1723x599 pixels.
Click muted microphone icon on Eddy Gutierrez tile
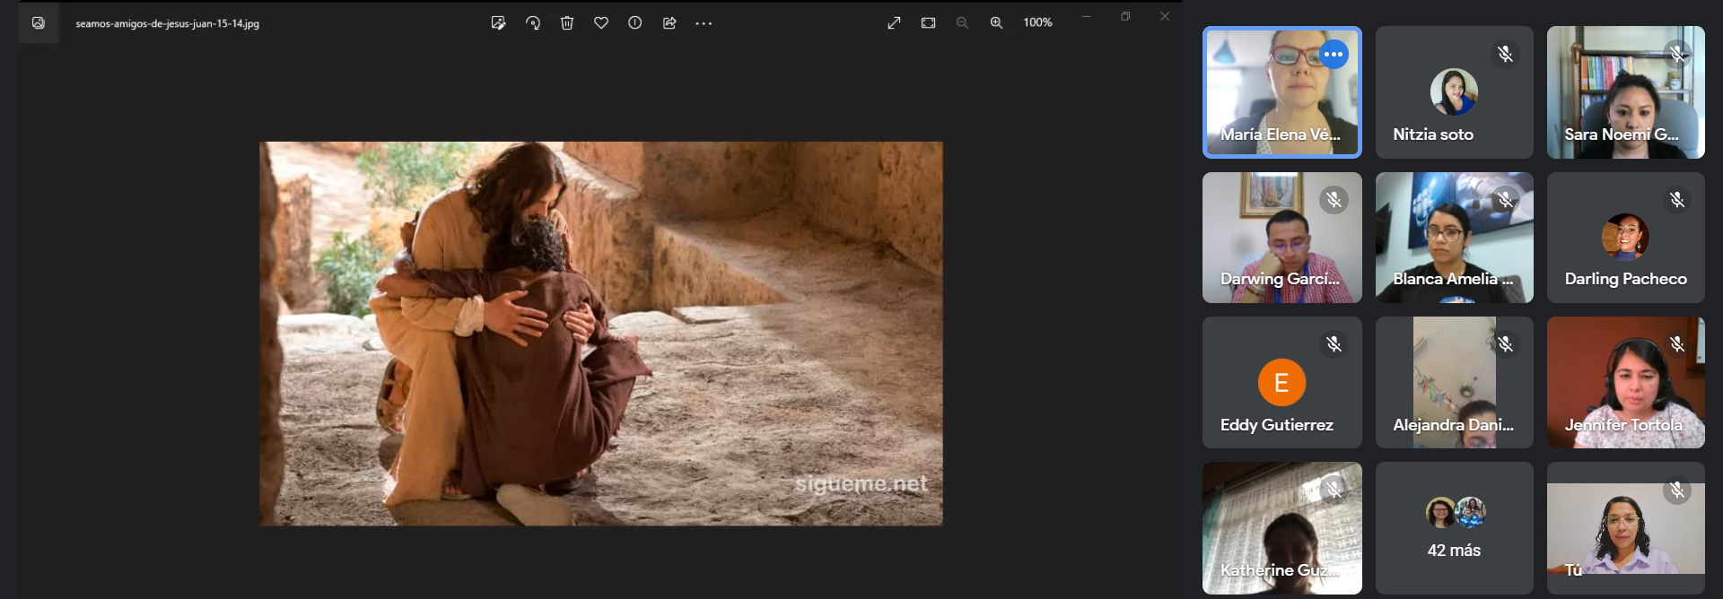pos(1334,344)
